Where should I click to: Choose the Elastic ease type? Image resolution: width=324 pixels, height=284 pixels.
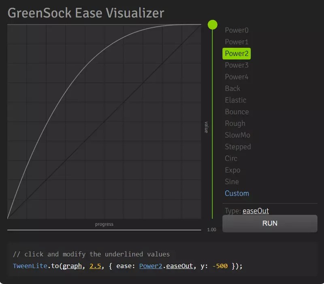point(235,100)
